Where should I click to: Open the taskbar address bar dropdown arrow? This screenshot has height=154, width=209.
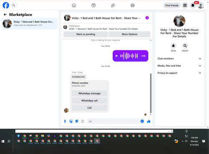coord(169,131)
